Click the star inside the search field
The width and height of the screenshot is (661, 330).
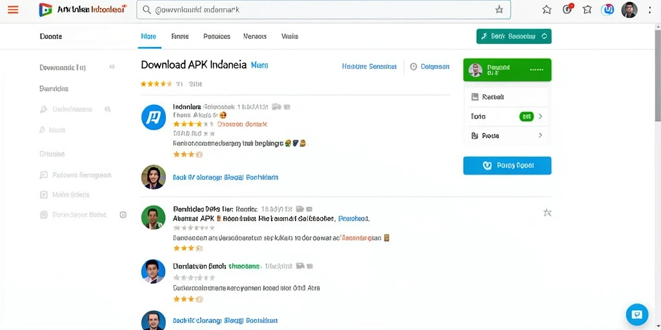[x=499, y=9]
